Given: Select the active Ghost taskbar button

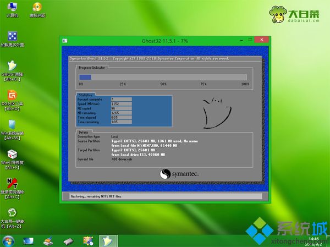Looking at the screenshot, I should coord(108,240).
